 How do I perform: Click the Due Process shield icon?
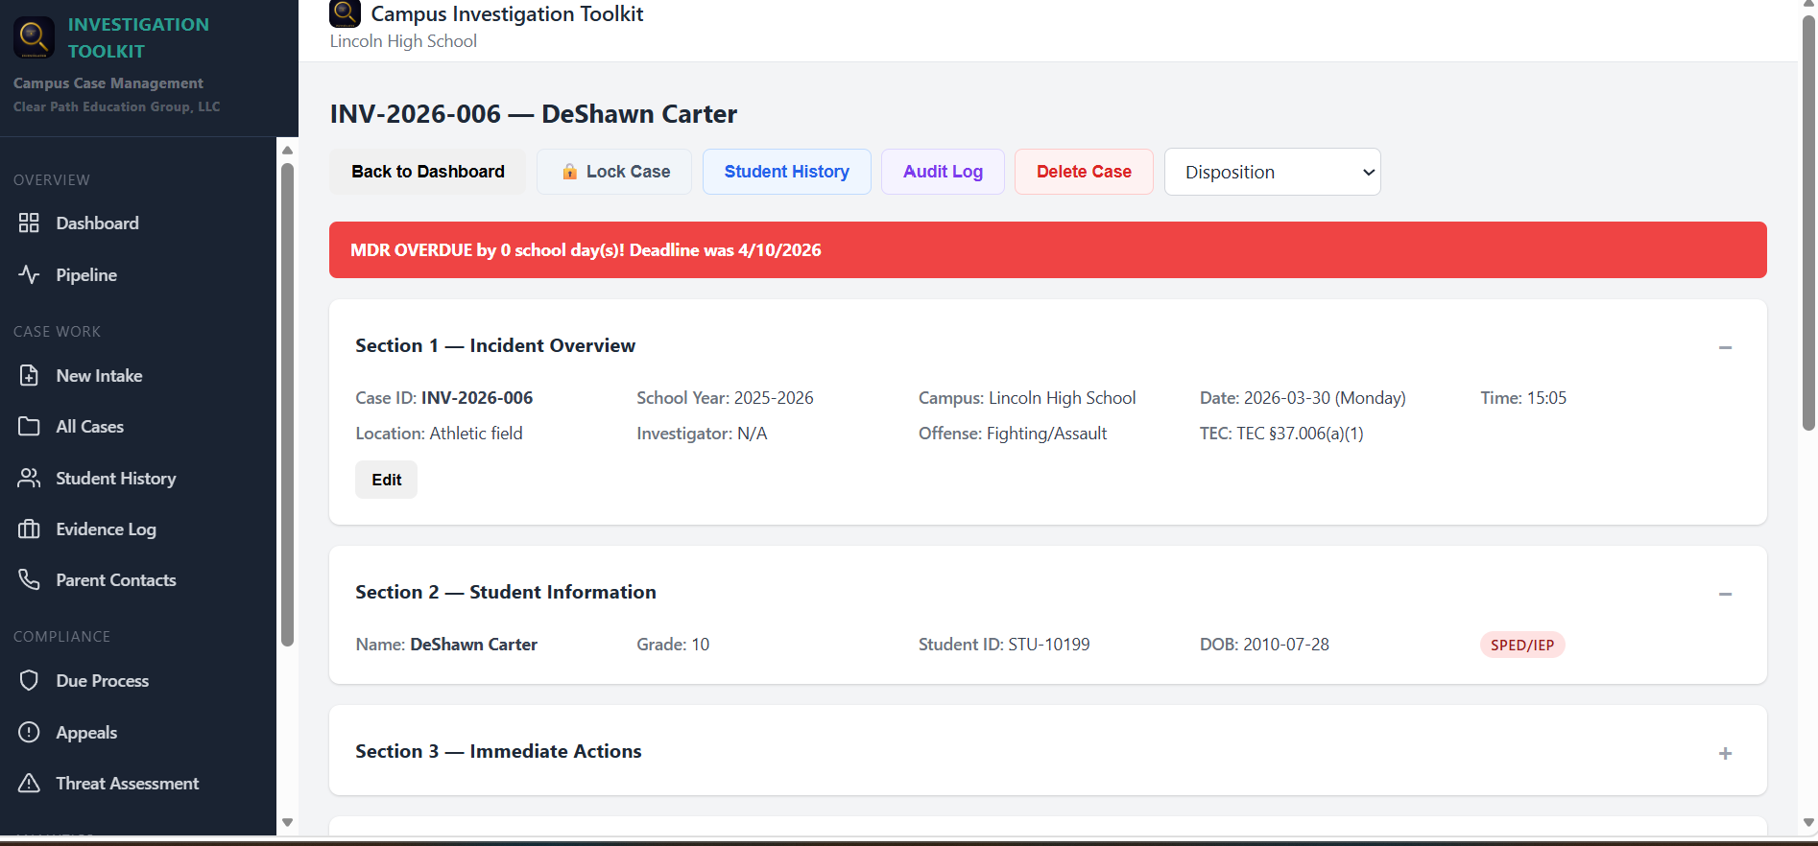point(29,681)
